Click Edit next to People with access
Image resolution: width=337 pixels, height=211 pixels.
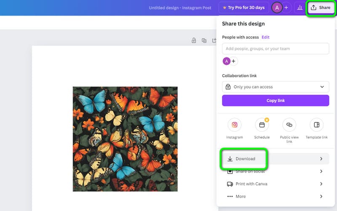(265, 37)
